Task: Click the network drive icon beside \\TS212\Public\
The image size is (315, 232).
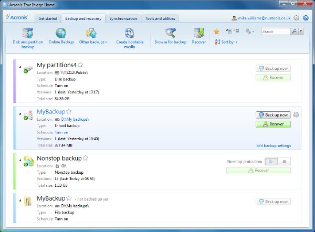Action: 57,73
